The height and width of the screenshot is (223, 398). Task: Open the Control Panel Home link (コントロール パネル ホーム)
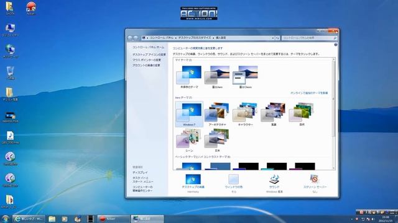148,47
